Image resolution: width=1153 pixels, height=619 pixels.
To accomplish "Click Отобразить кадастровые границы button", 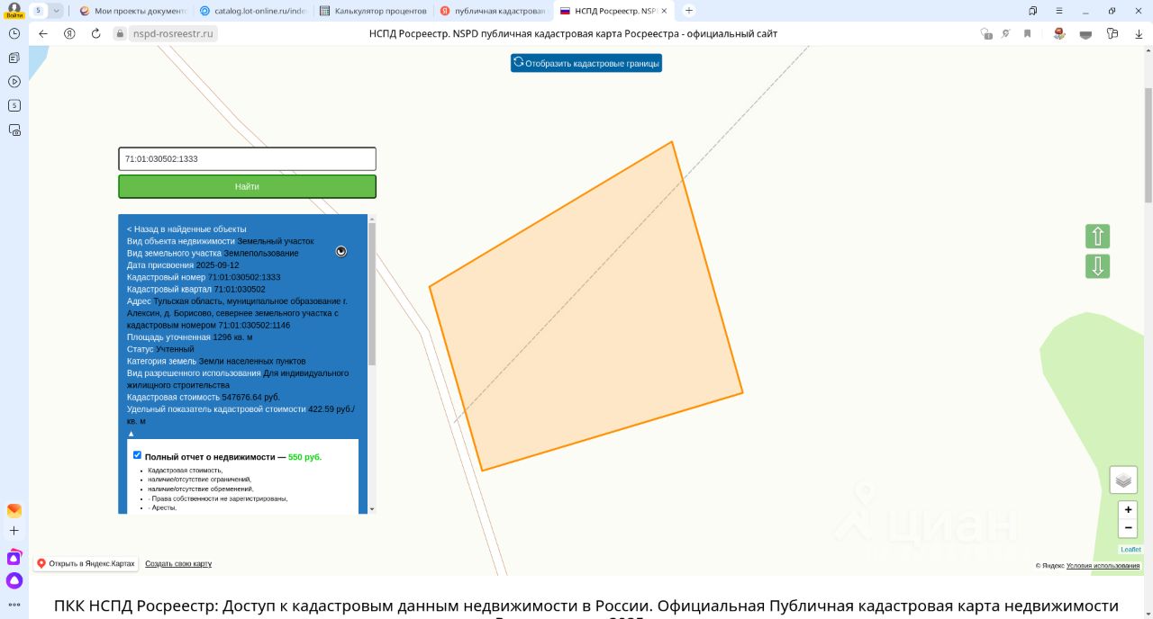I will point(586,63).
